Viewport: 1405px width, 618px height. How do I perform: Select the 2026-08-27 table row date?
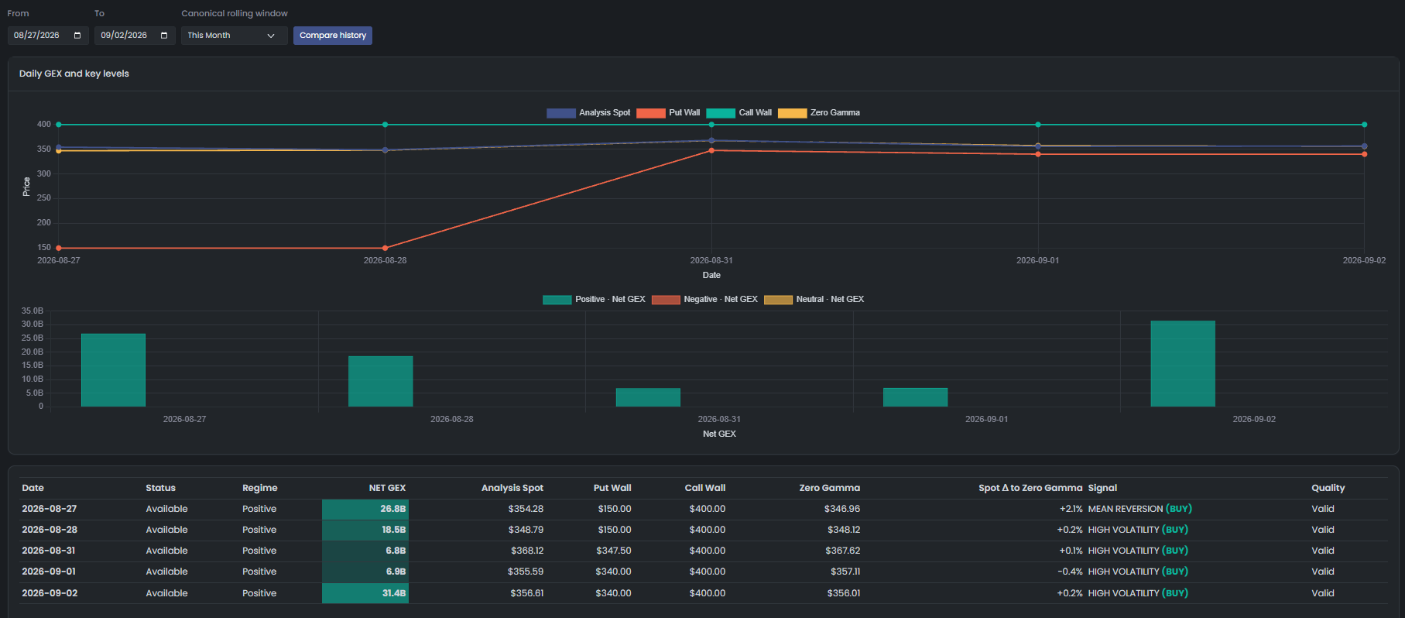50,509
